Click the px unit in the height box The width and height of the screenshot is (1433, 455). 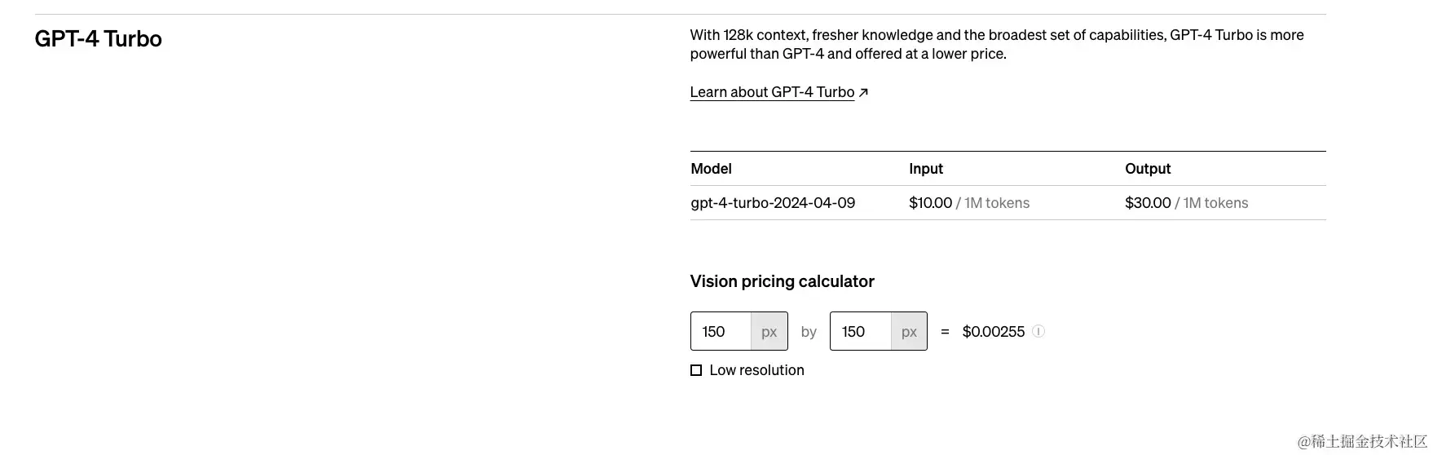(x=909, y=331)
